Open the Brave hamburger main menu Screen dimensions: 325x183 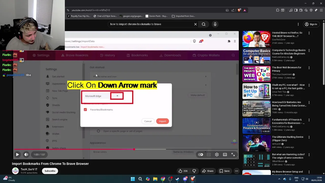[x=321, y=10]
